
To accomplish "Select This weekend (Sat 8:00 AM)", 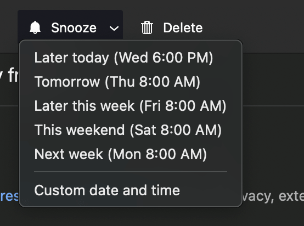I will [131, 130].
